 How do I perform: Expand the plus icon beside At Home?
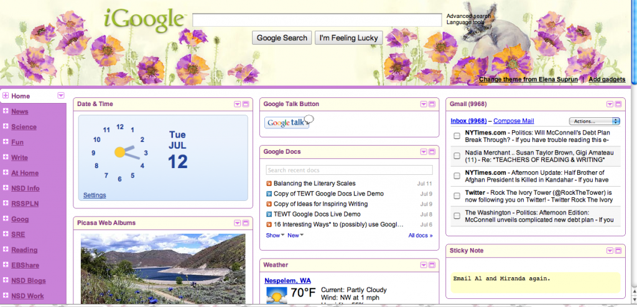coord(6,172)
